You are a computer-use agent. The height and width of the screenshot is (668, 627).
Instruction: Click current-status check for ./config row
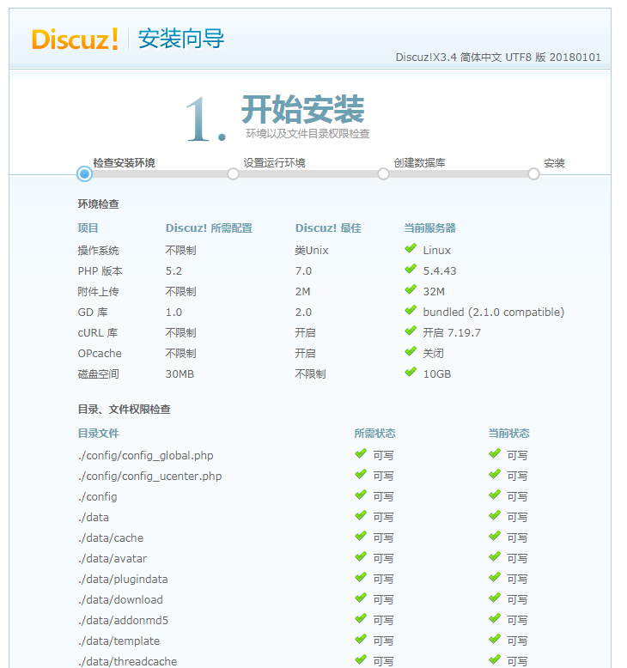pos(495,495)
